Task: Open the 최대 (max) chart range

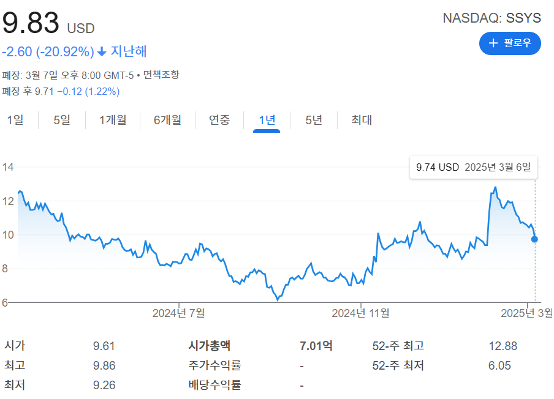Action: click(360, 121)
